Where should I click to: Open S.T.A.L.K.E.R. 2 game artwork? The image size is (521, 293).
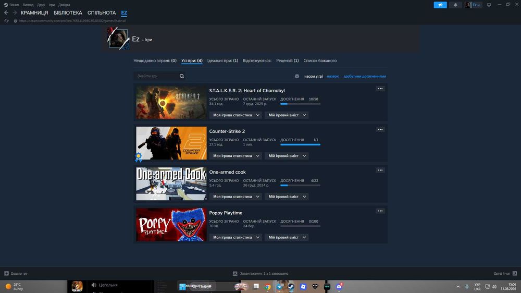pos(171,102)
